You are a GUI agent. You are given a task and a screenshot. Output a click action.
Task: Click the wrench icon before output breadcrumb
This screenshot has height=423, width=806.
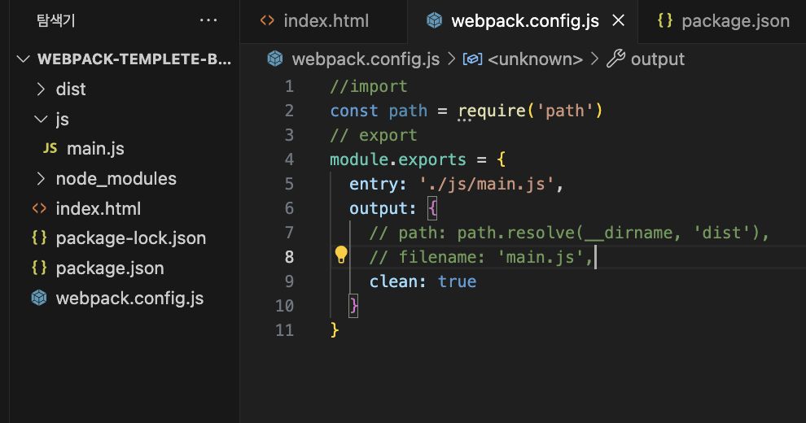point(615,59)
